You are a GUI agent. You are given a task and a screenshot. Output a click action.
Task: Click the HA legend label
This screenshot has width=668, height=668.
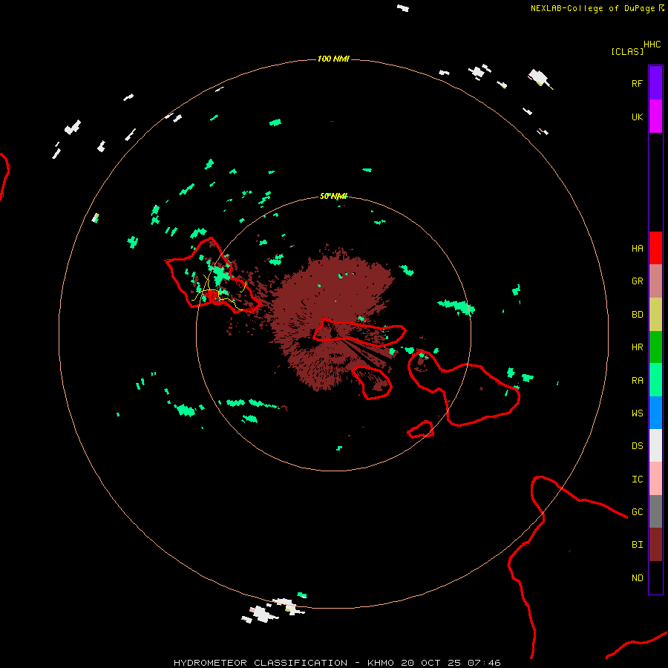pos(637,249)
